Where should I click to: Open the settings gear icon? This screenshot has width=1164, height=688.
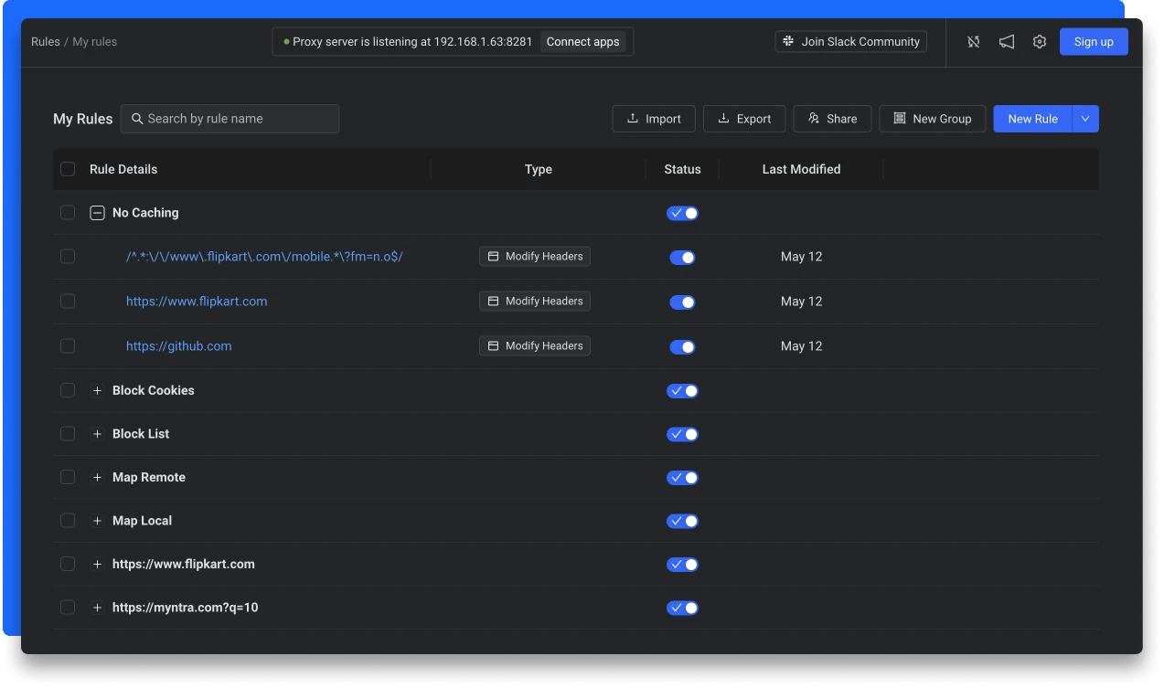(1040, 42)
